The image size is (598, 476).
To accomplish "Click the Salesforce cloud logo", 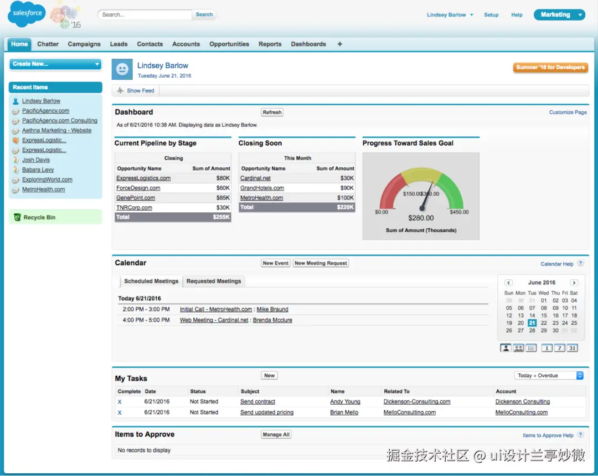I will tap(27, 13).
